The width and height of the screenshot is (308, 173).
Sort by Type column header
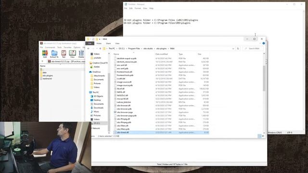click(180, 54)
